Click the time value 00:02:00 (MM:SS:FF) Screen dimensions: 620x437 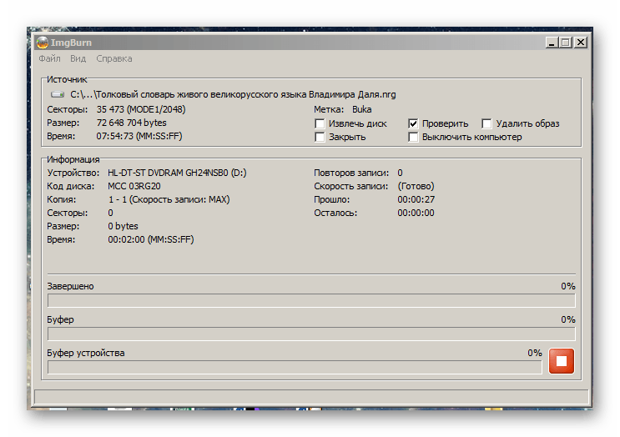coord(151,240)
